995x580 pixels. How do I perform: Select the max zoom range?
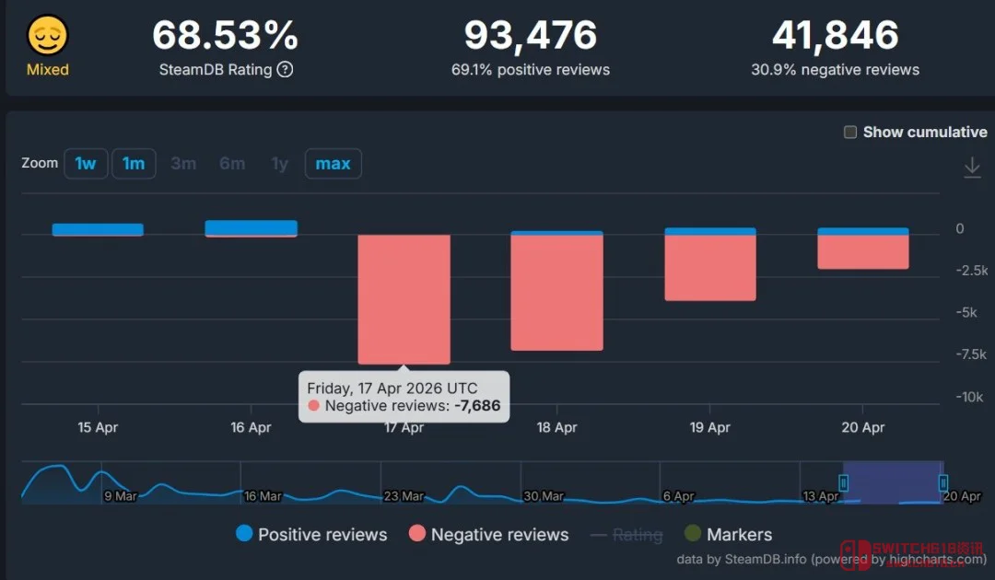point(333,164)
